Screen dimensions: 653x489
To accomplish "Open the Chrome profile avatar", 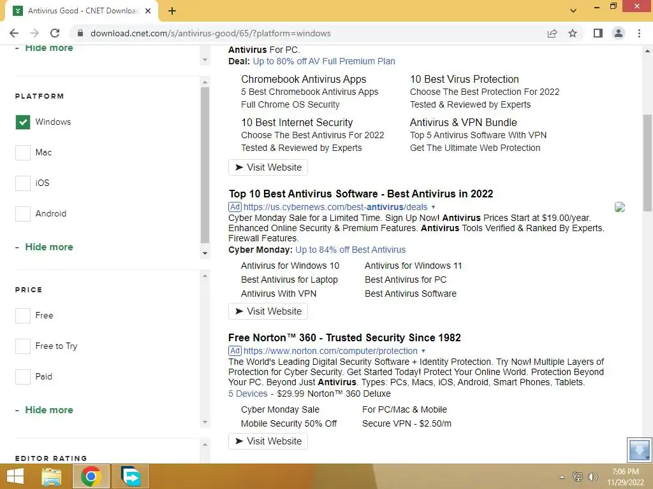I will click(x=619, y=33).
